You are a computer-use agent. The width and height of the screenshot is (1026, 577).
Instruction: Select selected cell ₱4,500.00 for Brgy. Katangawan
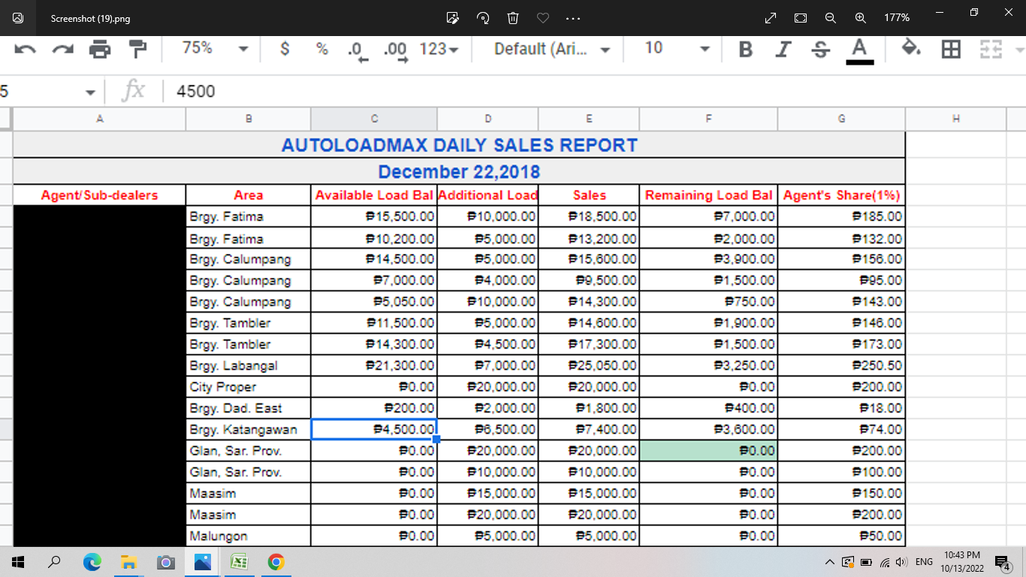(374, 430)
